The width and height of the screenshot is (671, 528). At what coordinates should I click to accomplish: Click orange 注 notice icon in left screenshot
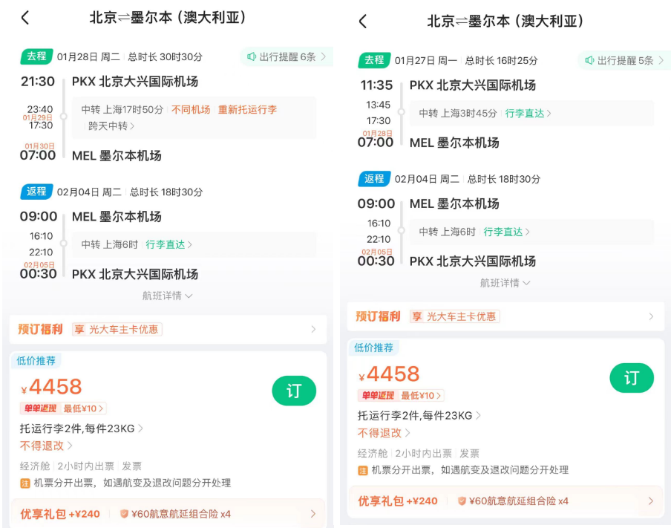point(25,483)
